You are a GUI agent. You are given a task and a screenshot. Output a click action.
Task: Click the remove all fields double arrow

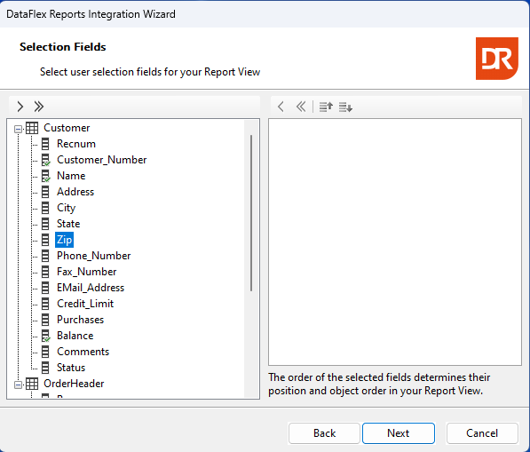coord(300,107)
